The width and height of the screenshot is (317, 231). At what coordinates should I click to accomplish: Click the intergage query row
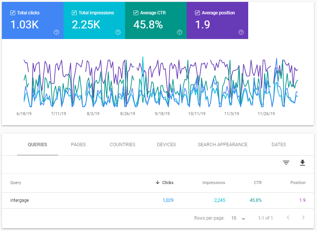pyautogui.click(x=20, y=200)
